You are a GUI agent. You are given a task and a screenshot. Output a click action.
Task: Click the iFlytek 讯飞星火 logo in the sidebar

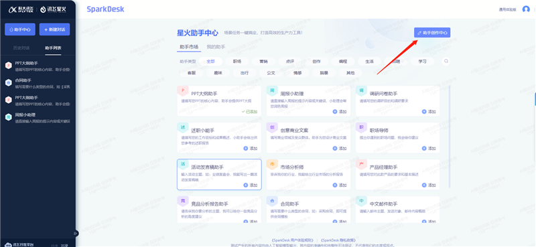[x=54, y=9]
